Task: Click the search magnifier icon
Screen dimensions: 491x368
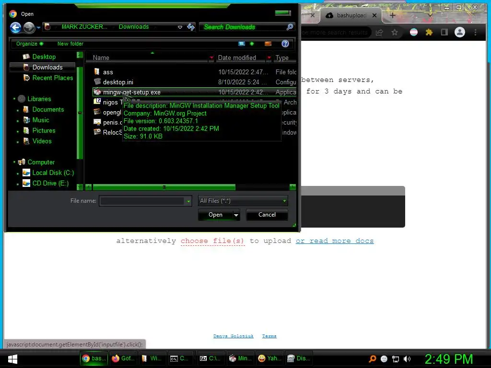Action: pyautogui.click(x=290, y=27)
